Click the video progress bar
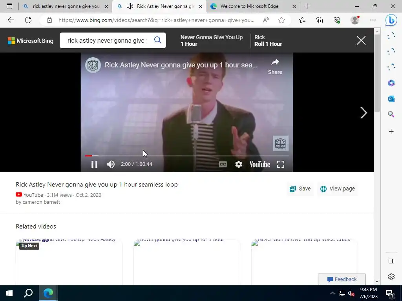 pos(186,155)
